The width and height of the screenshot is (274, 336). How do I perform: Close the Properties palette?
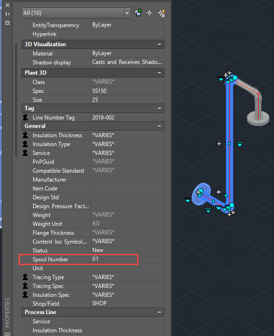coord(7,5)
